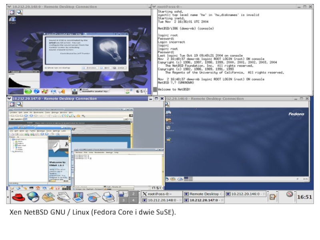Select Remote Desktop C taskbar entry

[203, 194]
